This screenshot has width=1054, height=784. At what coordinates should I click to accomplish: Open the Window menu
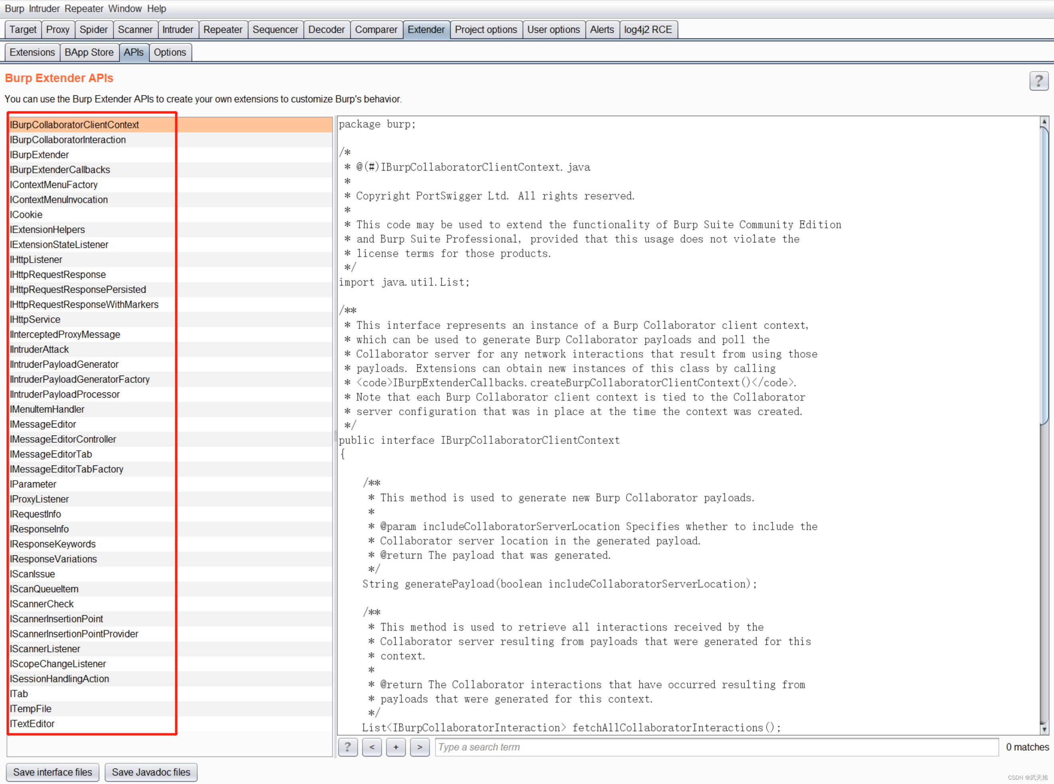(125, 8)
